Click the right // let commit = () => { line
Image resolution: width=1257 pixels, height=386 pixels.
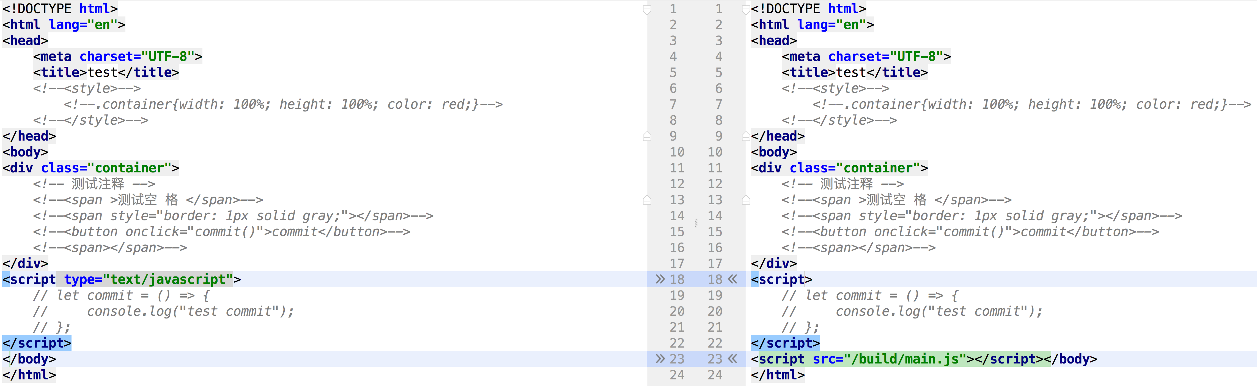click(870, 295)
